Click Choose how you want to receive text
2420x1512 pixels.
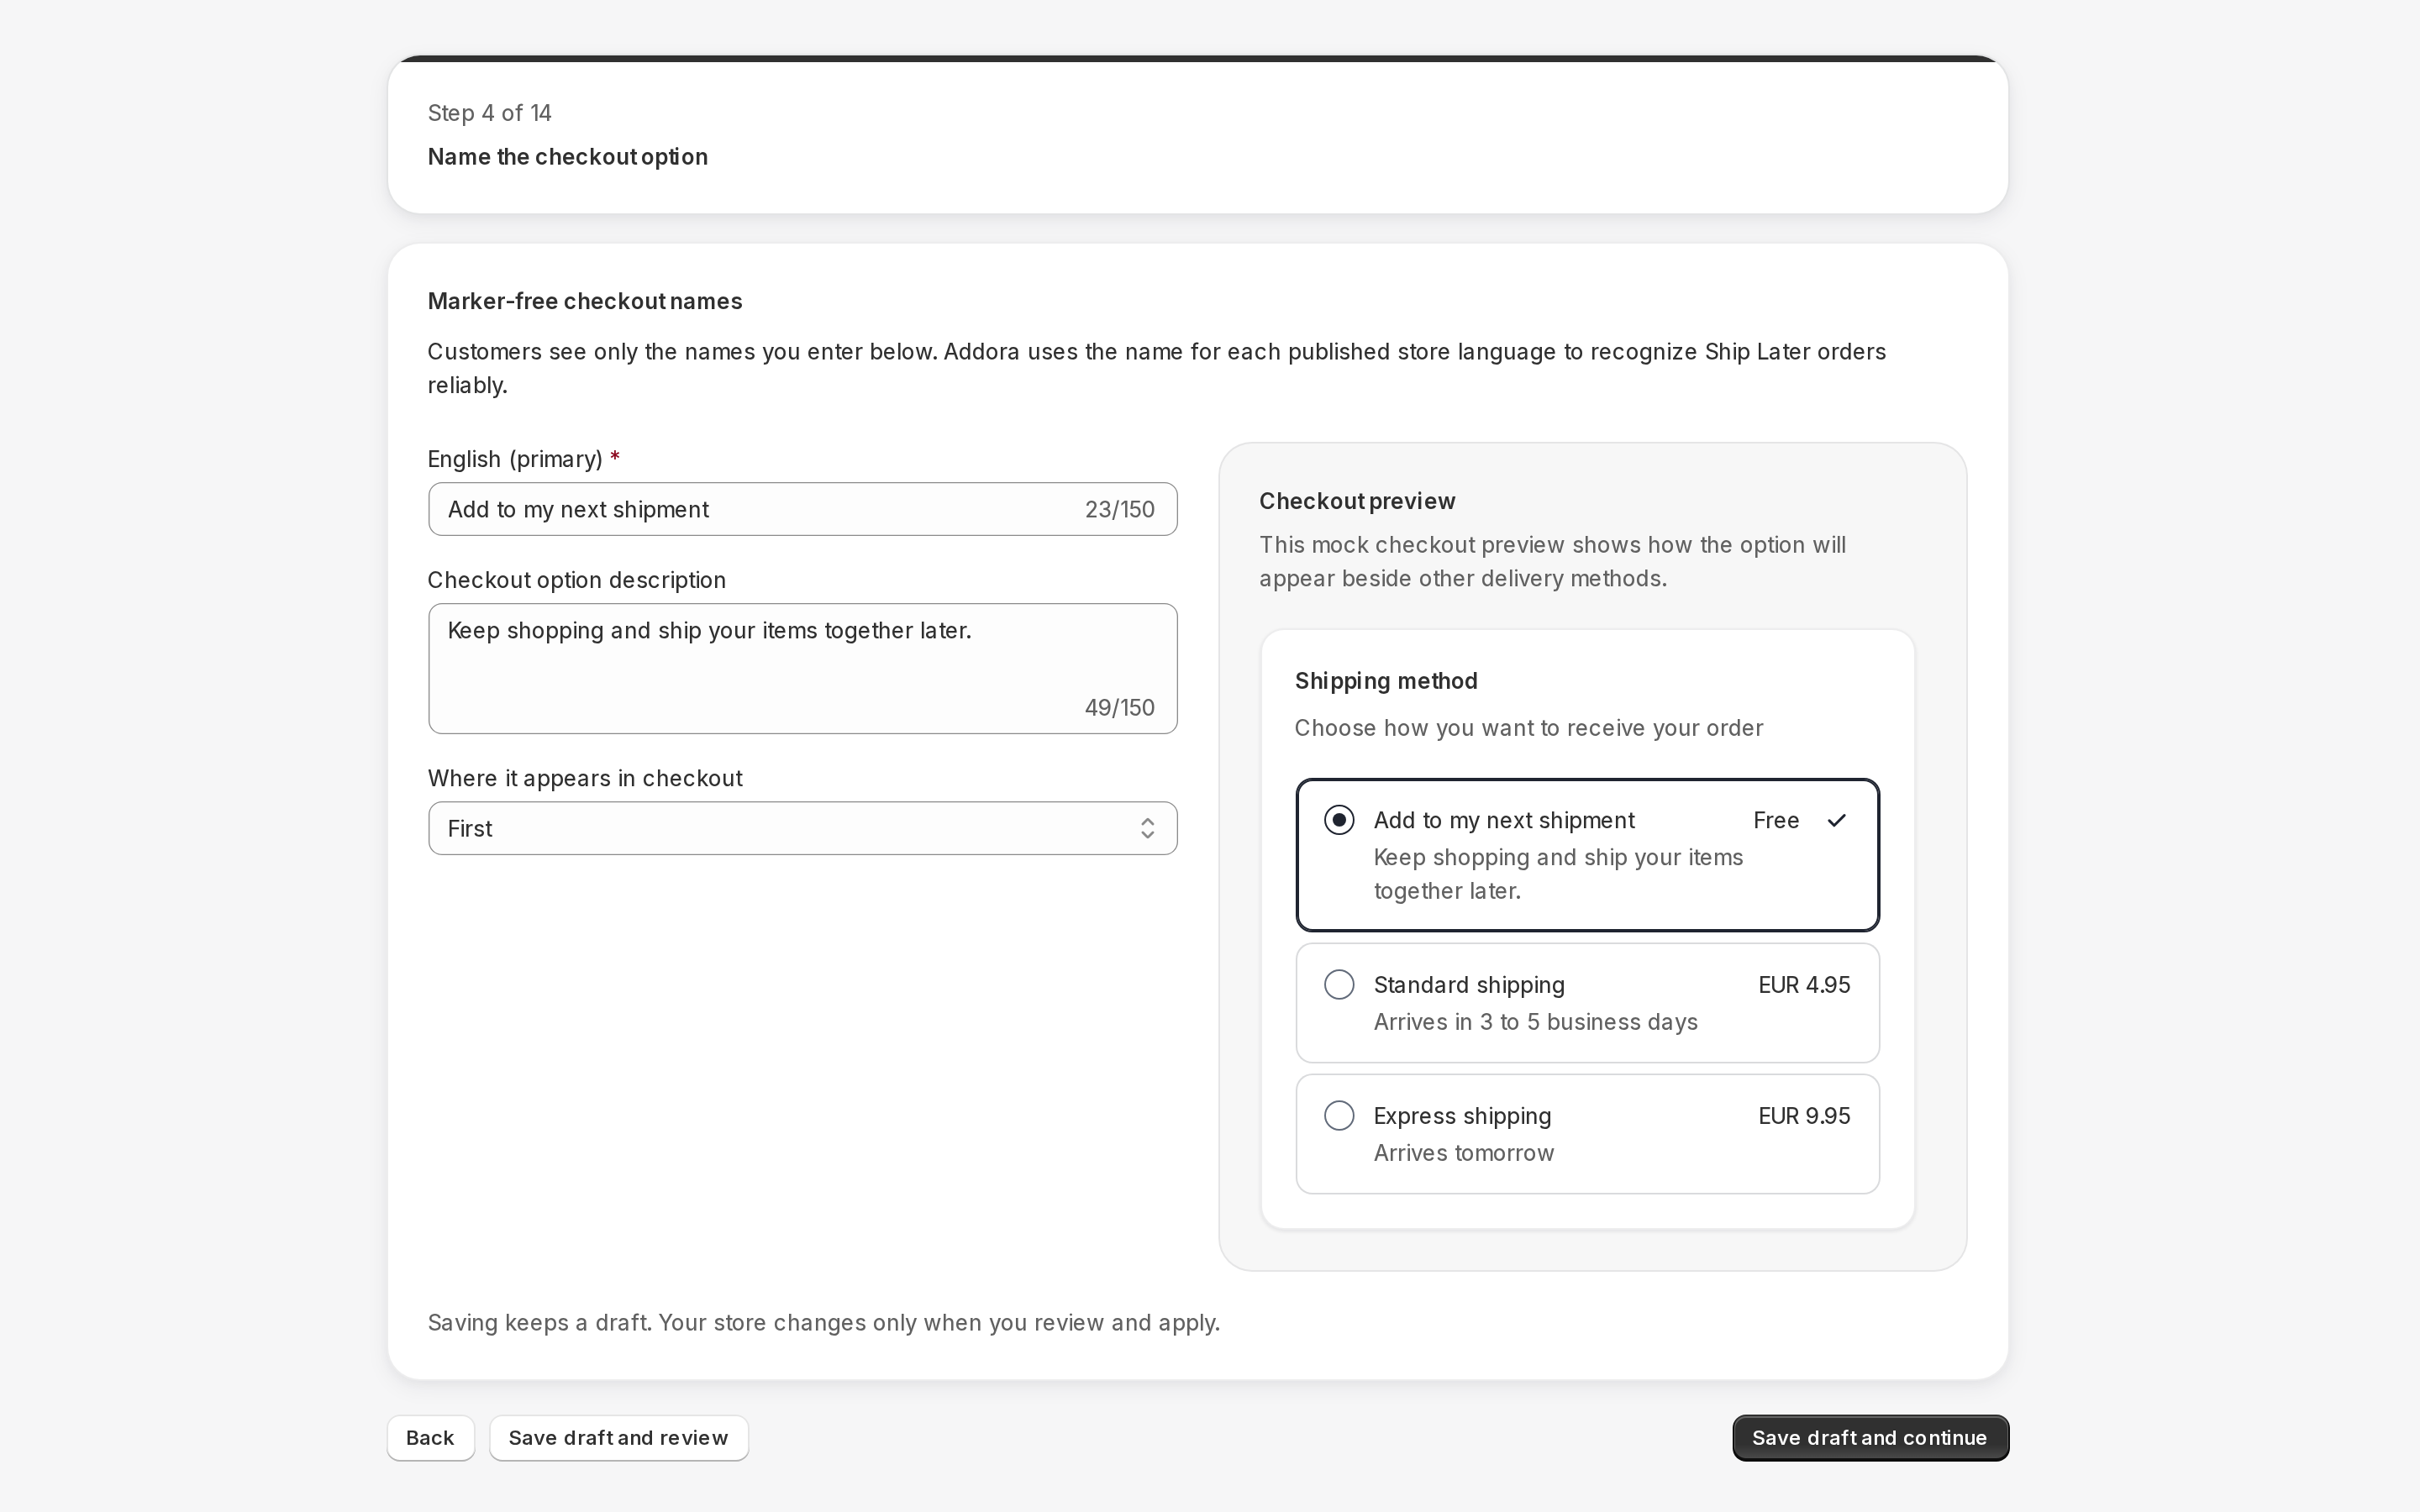click(x=1528, y=728)
